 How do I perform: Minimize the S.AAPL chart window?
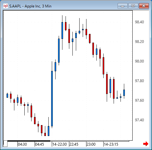tap(123, 6)
